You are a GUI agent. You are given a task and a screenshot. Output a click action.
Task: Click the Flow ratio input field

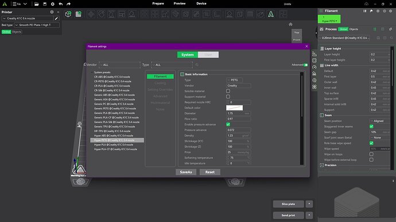(x=238, y=119)
